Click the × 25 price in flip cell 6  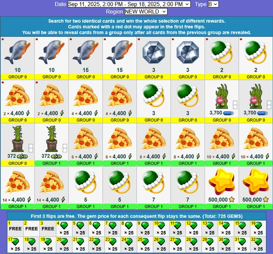97,233
